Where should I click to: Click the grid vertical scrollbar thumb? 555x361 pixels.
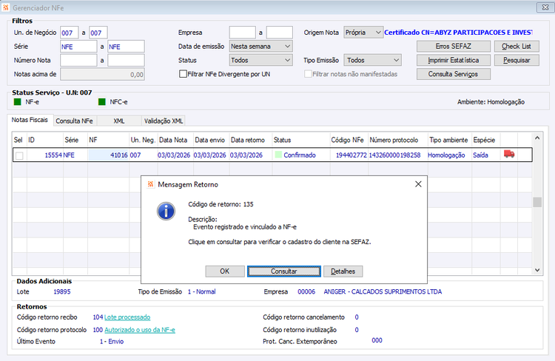537,202
